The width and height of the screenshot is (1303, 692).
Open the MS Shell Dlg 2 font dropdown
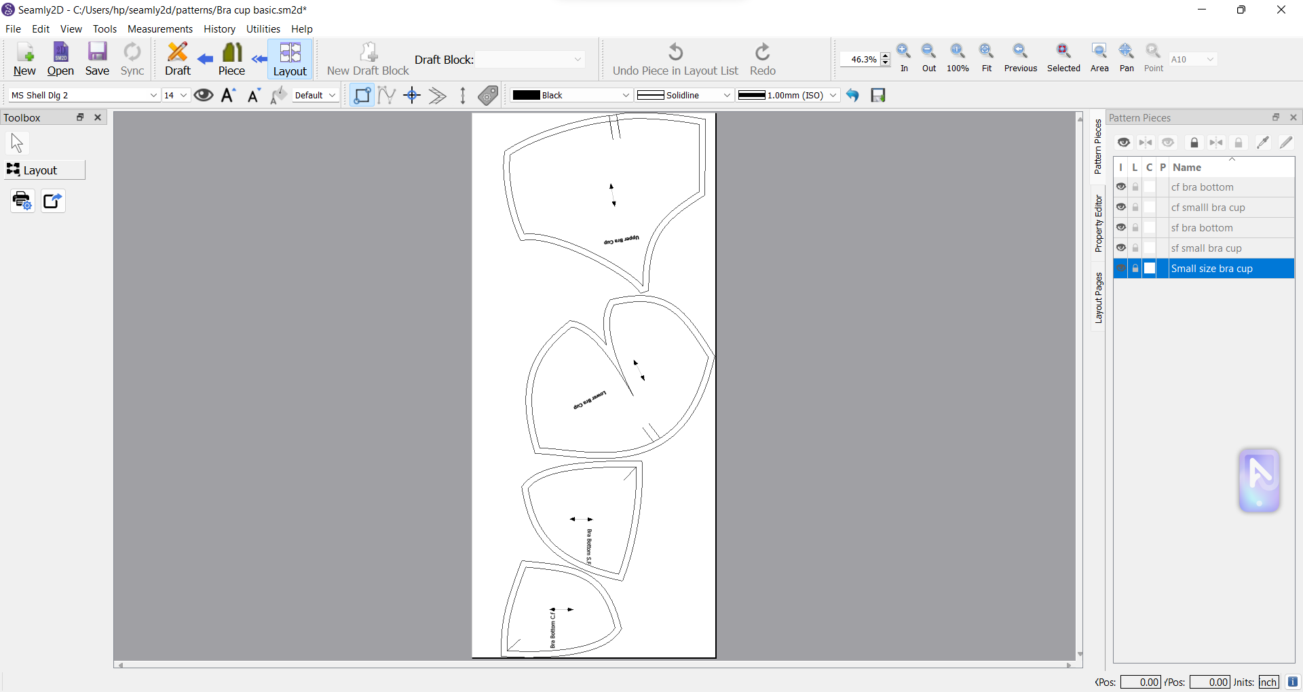[84, 95]
